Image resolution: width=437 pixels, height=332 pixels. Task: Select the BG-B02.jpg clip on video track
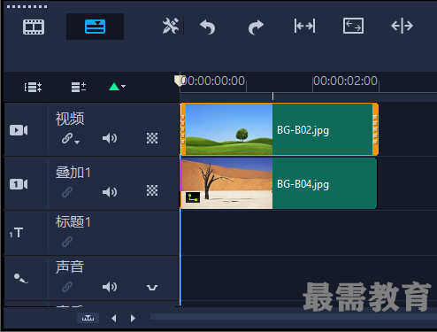(x=280, y=129)
